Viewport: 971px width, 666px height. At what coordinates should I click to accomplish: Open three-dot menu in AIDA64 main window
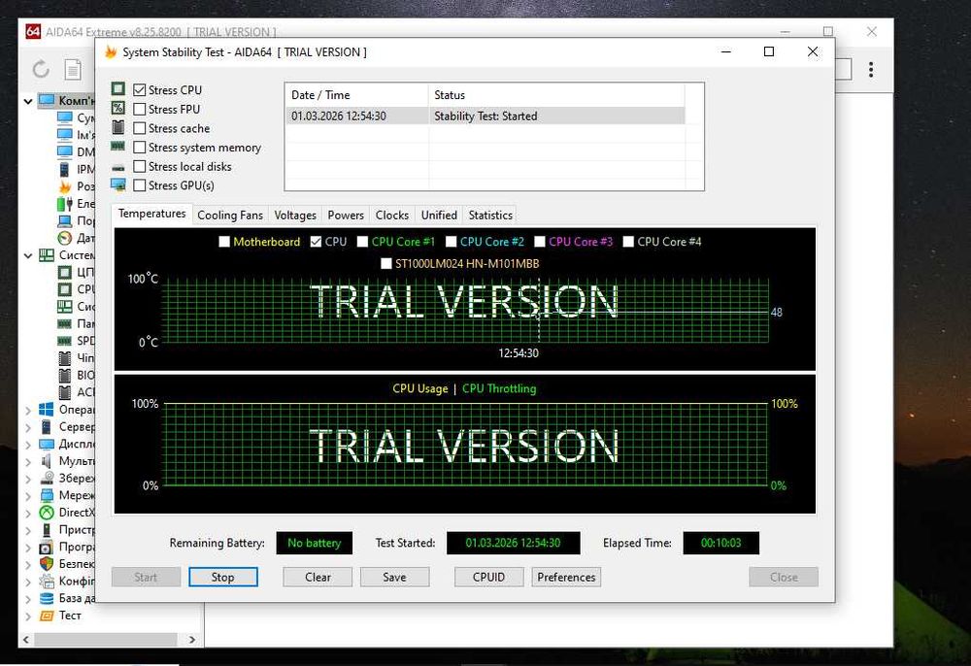[871, 69]
